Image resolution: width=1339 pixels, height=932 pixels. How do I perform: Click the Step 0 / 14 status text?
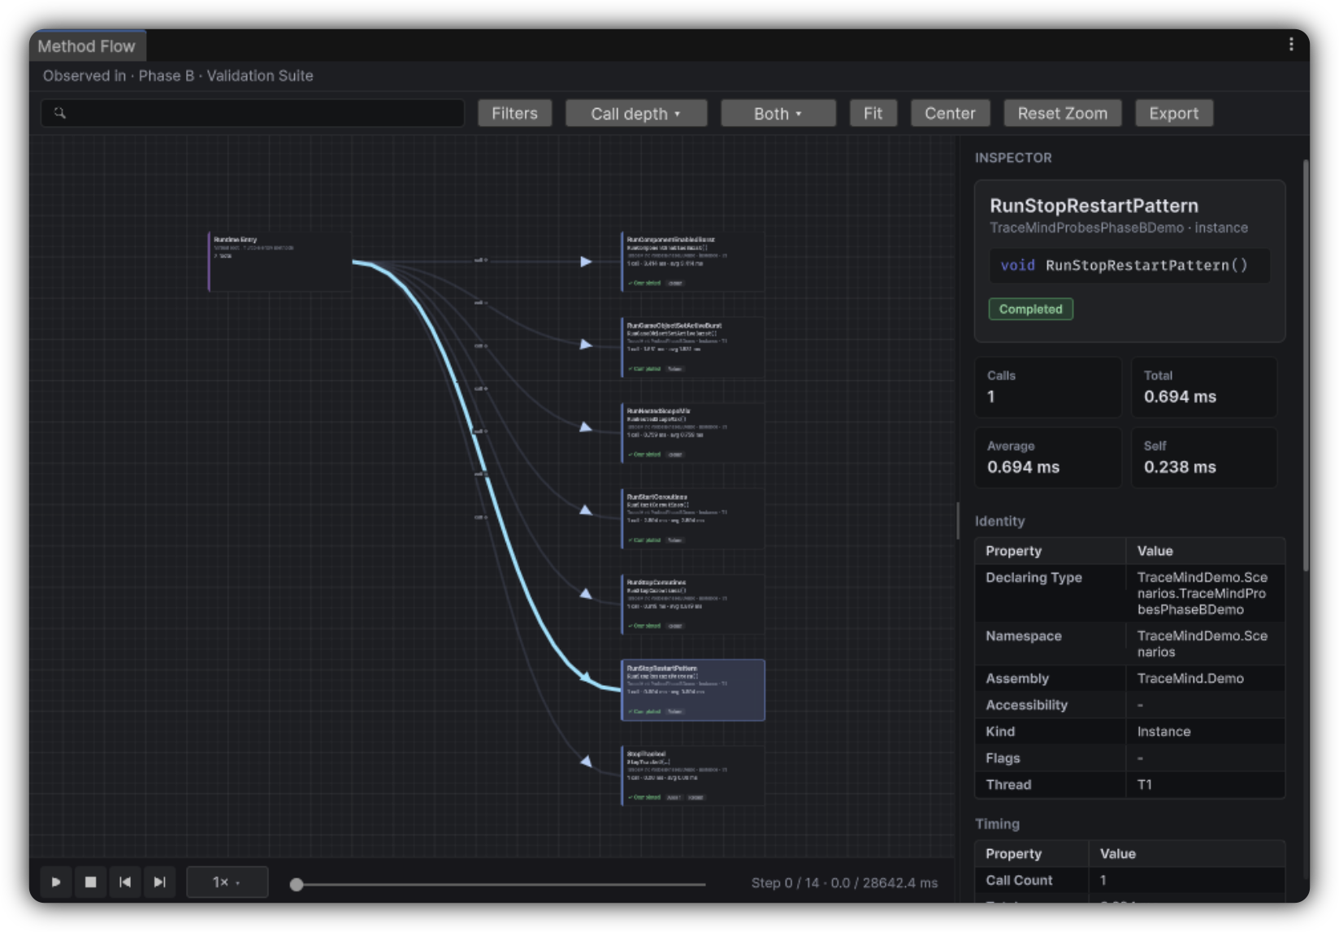[844, 883]
